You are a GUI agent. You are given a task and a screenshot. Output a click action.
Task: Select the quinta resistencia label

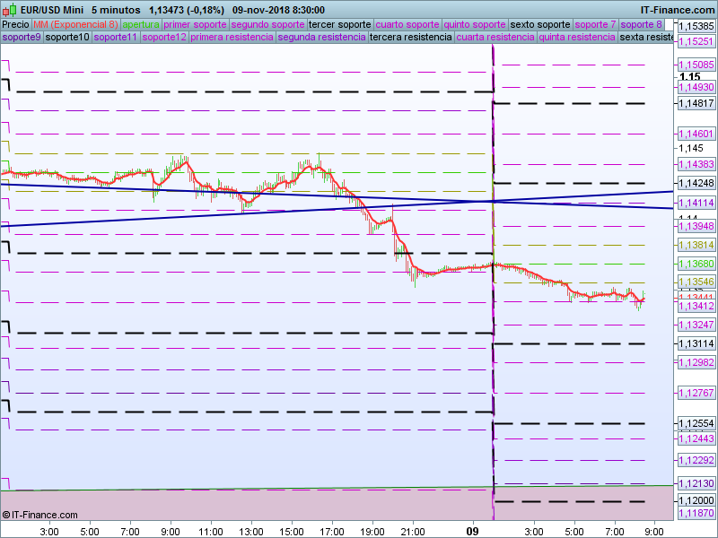point(577,38)
